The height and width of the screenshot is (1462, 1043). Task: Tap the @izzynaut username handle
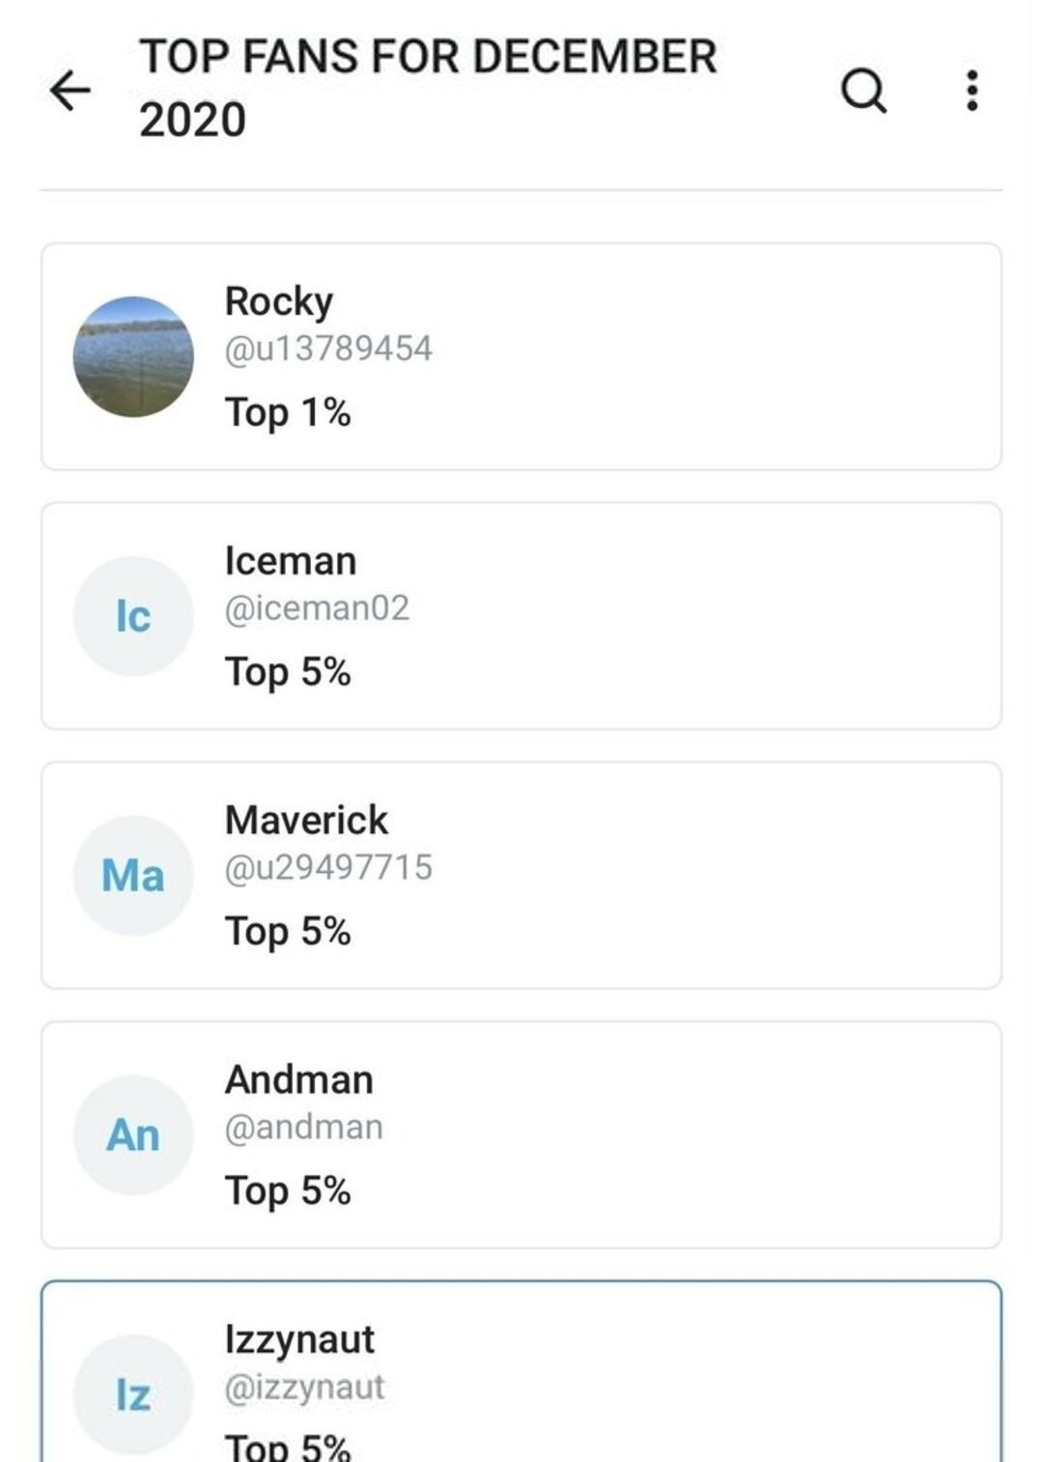(304, 1387)
